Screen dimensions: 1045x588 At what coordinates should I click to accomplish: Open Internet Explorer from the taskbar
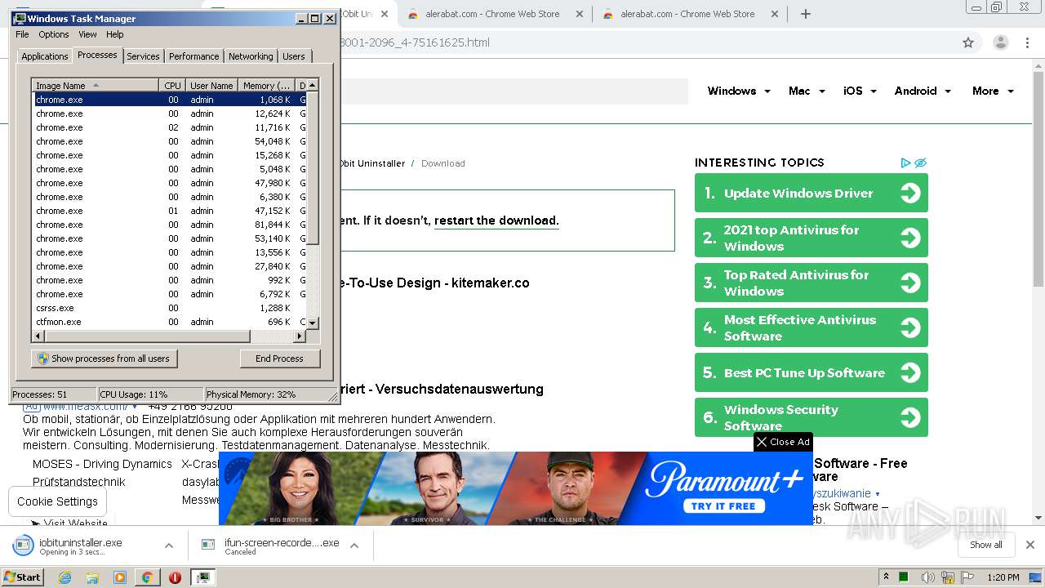point(64,577)
